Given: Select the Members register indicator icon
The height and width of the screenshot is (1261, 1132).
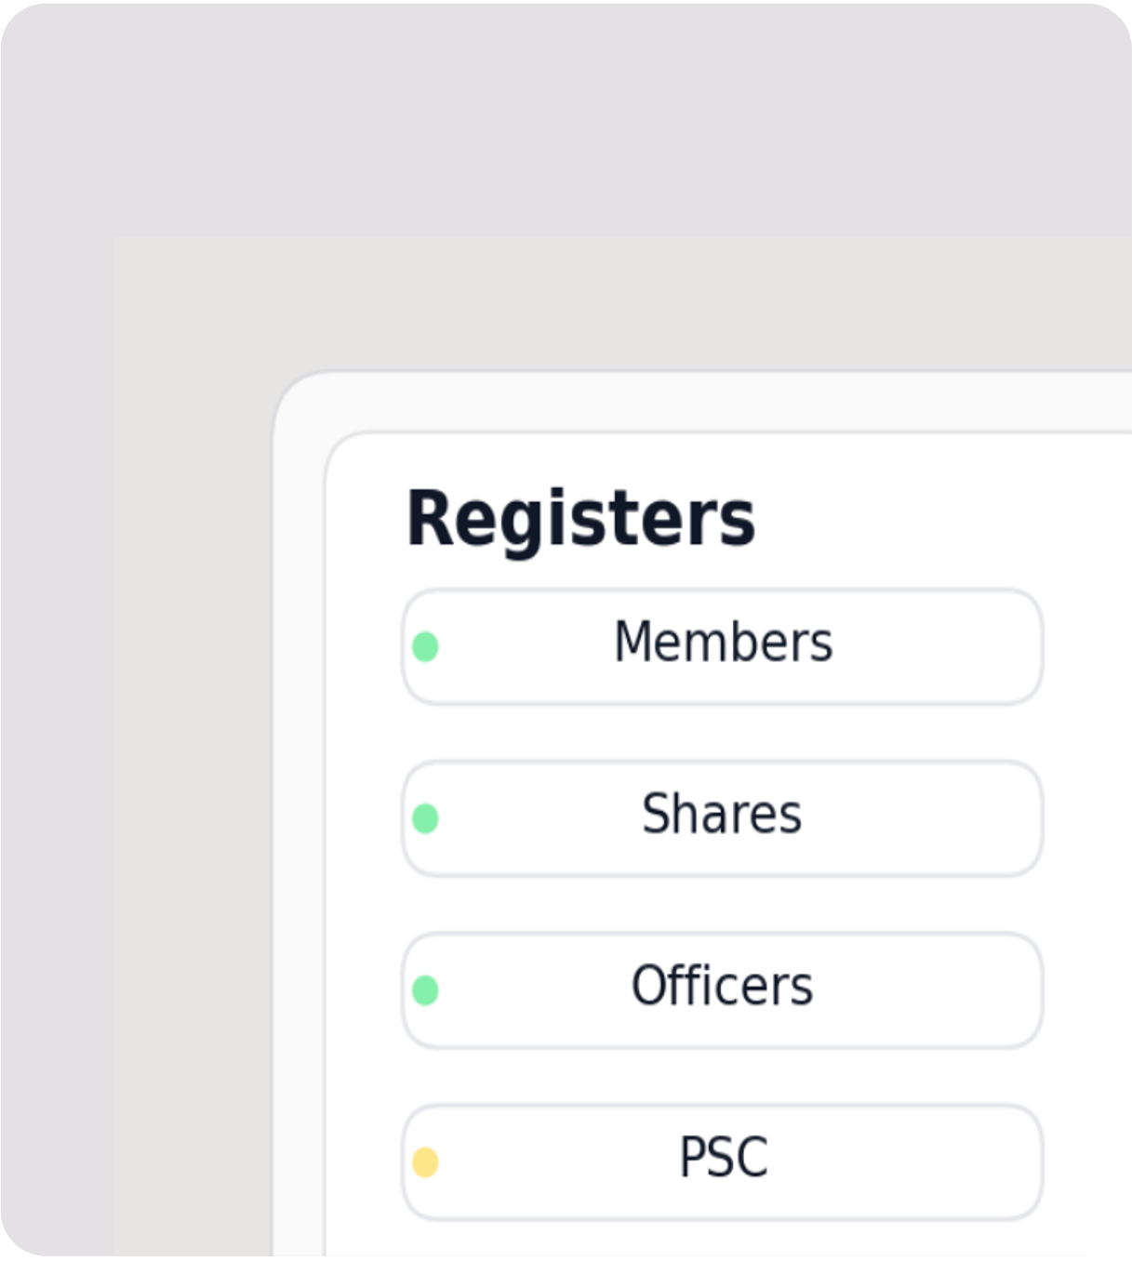Looking at the screenshot, I should (427, 644).
